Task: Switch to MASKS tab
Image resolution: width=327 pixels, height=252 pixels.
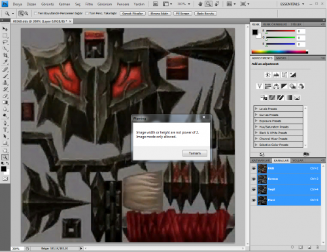Action: [281, 58]
